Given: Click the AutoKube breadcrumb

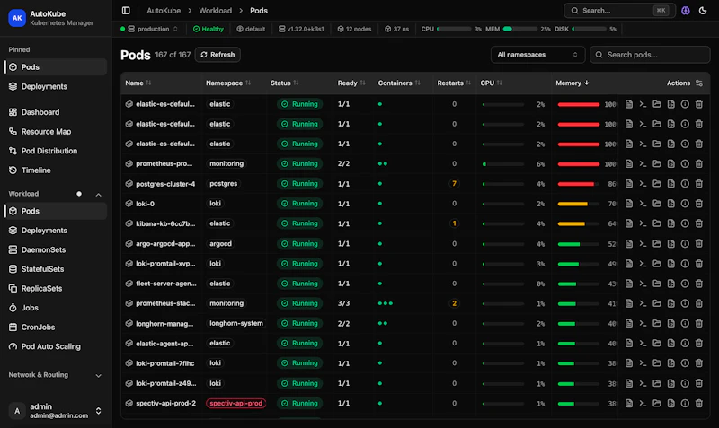Looking at the screenshot, I should click(164, 10).
